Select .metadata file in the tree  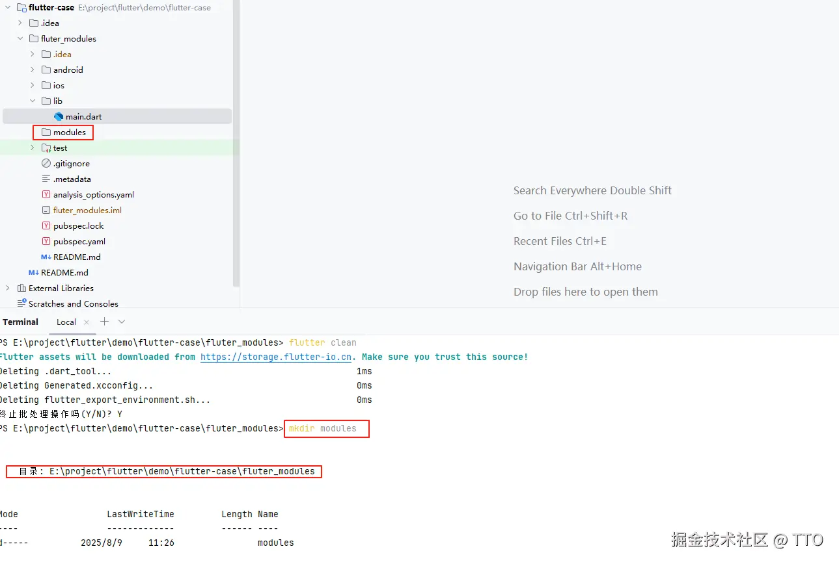click(x=72, y=179)
